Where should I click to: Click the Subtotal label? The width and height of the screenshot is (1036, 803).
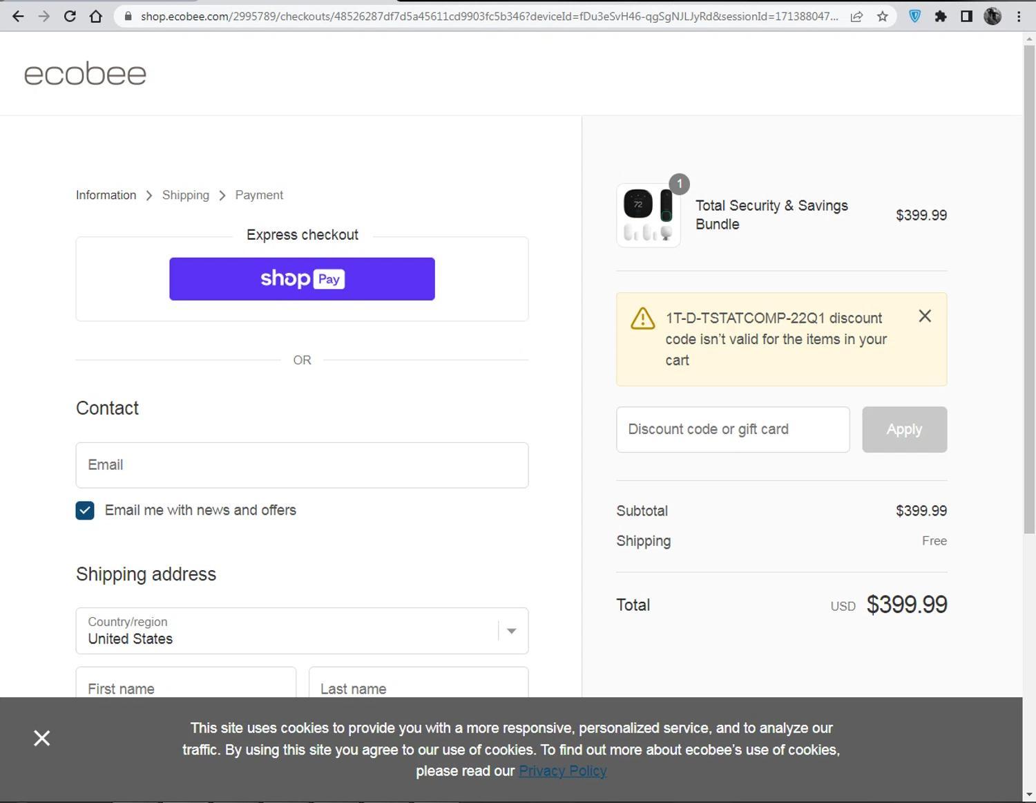click(x=642, y=511)
